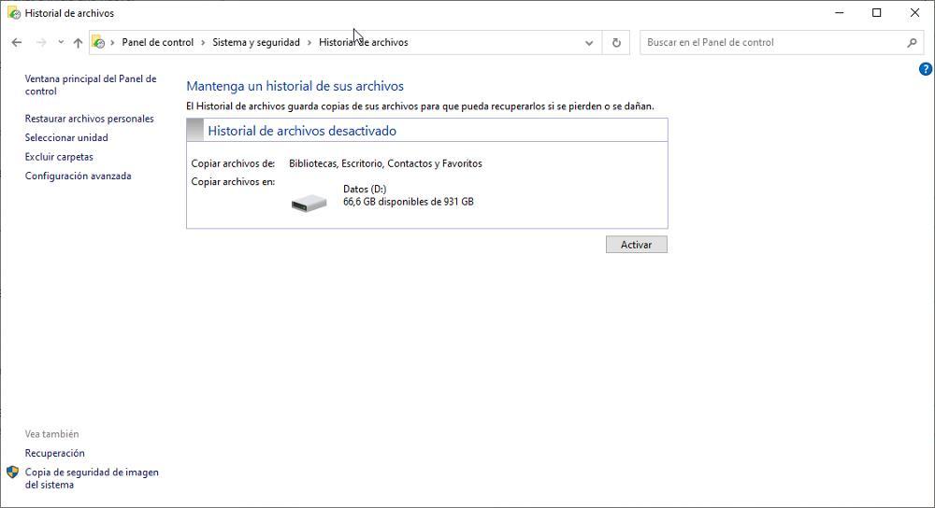Click the File History title bar icon
The height and width of the screenshot is (508, 935).
coord(13,13)
